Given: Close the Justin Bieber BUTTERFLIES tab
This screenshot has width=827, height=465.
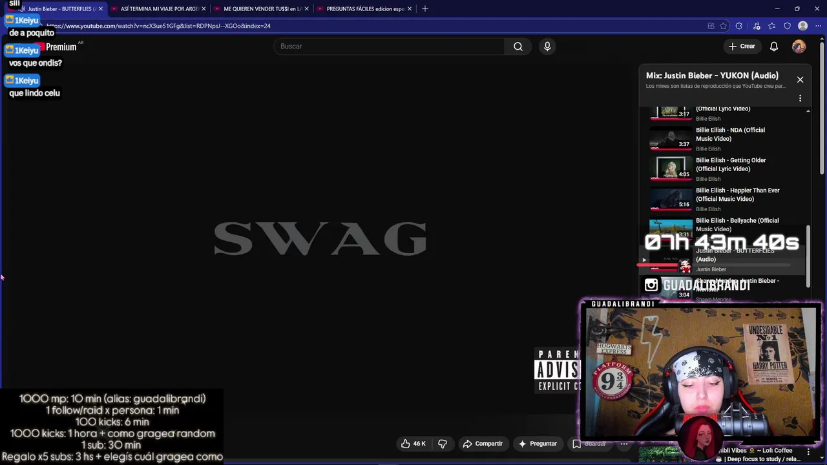Looking at the screenshot, I should [101, 9].
